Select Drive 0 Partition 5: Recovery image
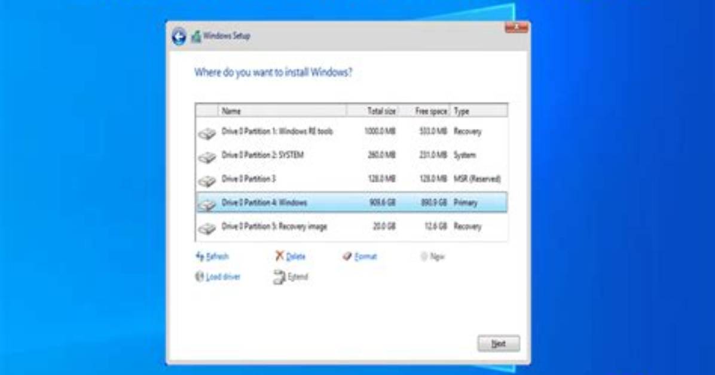The height and width of the screenshot is (375, 715). (351, 226)
